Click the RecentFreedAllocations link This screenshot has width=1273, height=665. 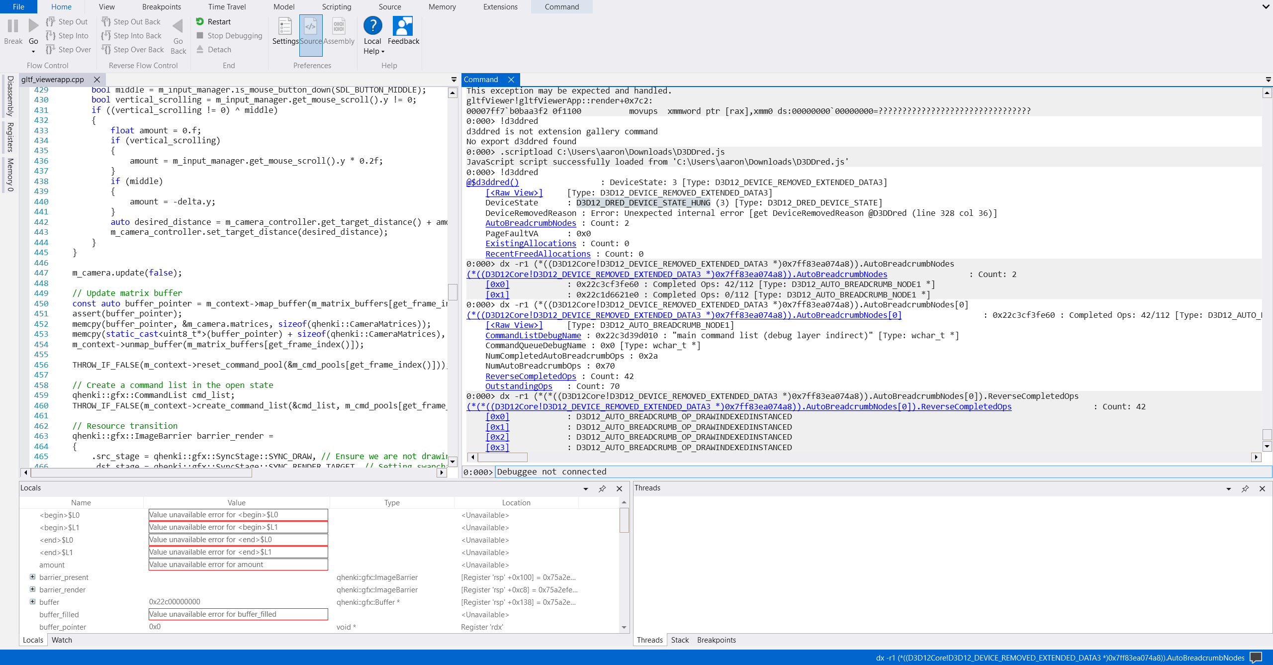click(x=538, y=254)
